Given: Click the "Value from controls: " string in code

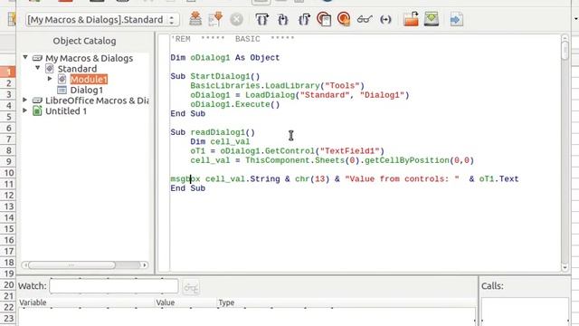Looking at the screenshot, I should click(x=402, y=179).
